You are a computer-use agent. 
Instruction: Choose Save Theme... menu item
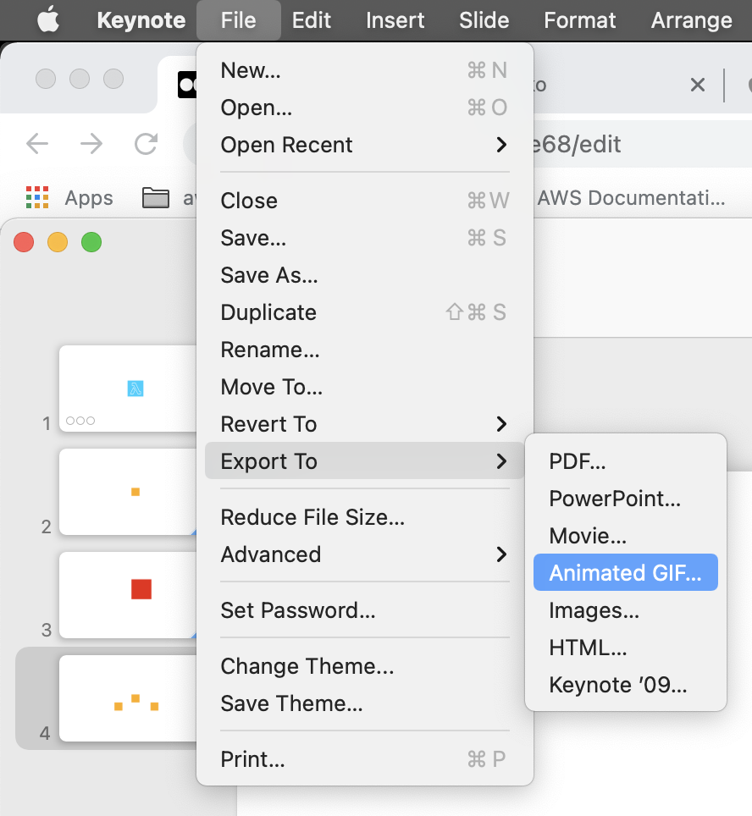(x=364, y=703)
